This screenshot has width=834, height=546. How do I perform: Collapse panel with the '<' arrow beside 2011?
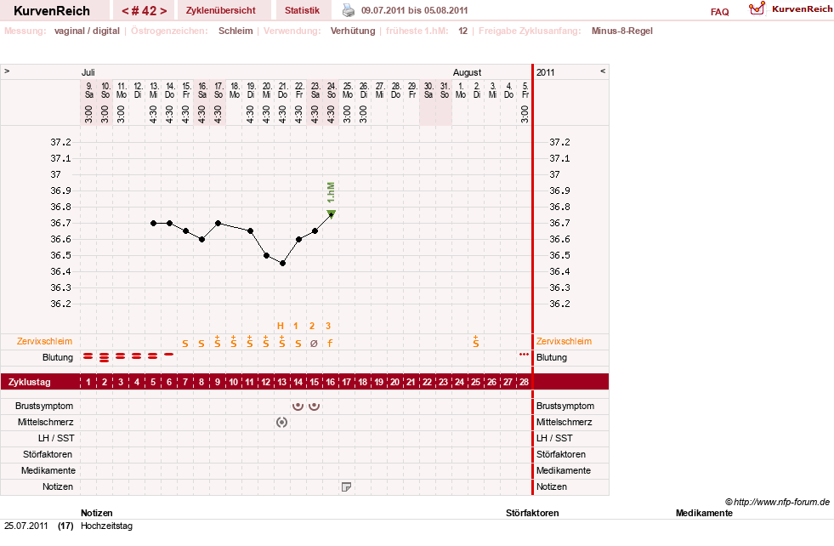tap(603, 71)
